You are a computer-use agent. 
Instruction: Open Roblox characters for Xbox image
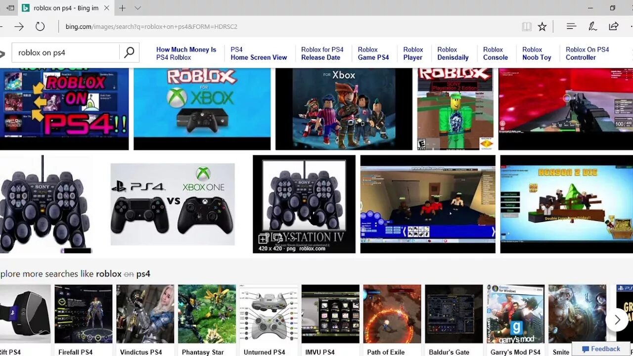(x=344, y=109)
